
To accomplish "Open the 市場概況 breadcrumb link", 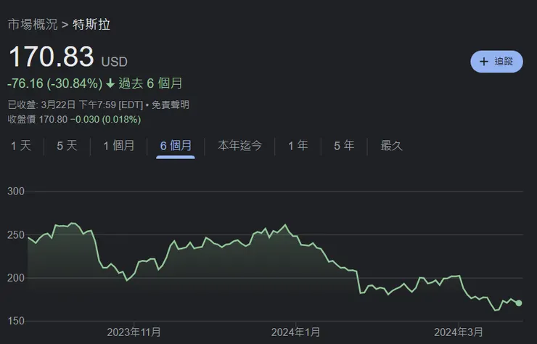I will coord(33,25).
